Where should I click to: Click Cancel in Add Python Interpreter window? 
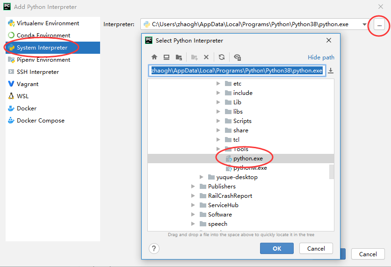(x=368, y=254)
